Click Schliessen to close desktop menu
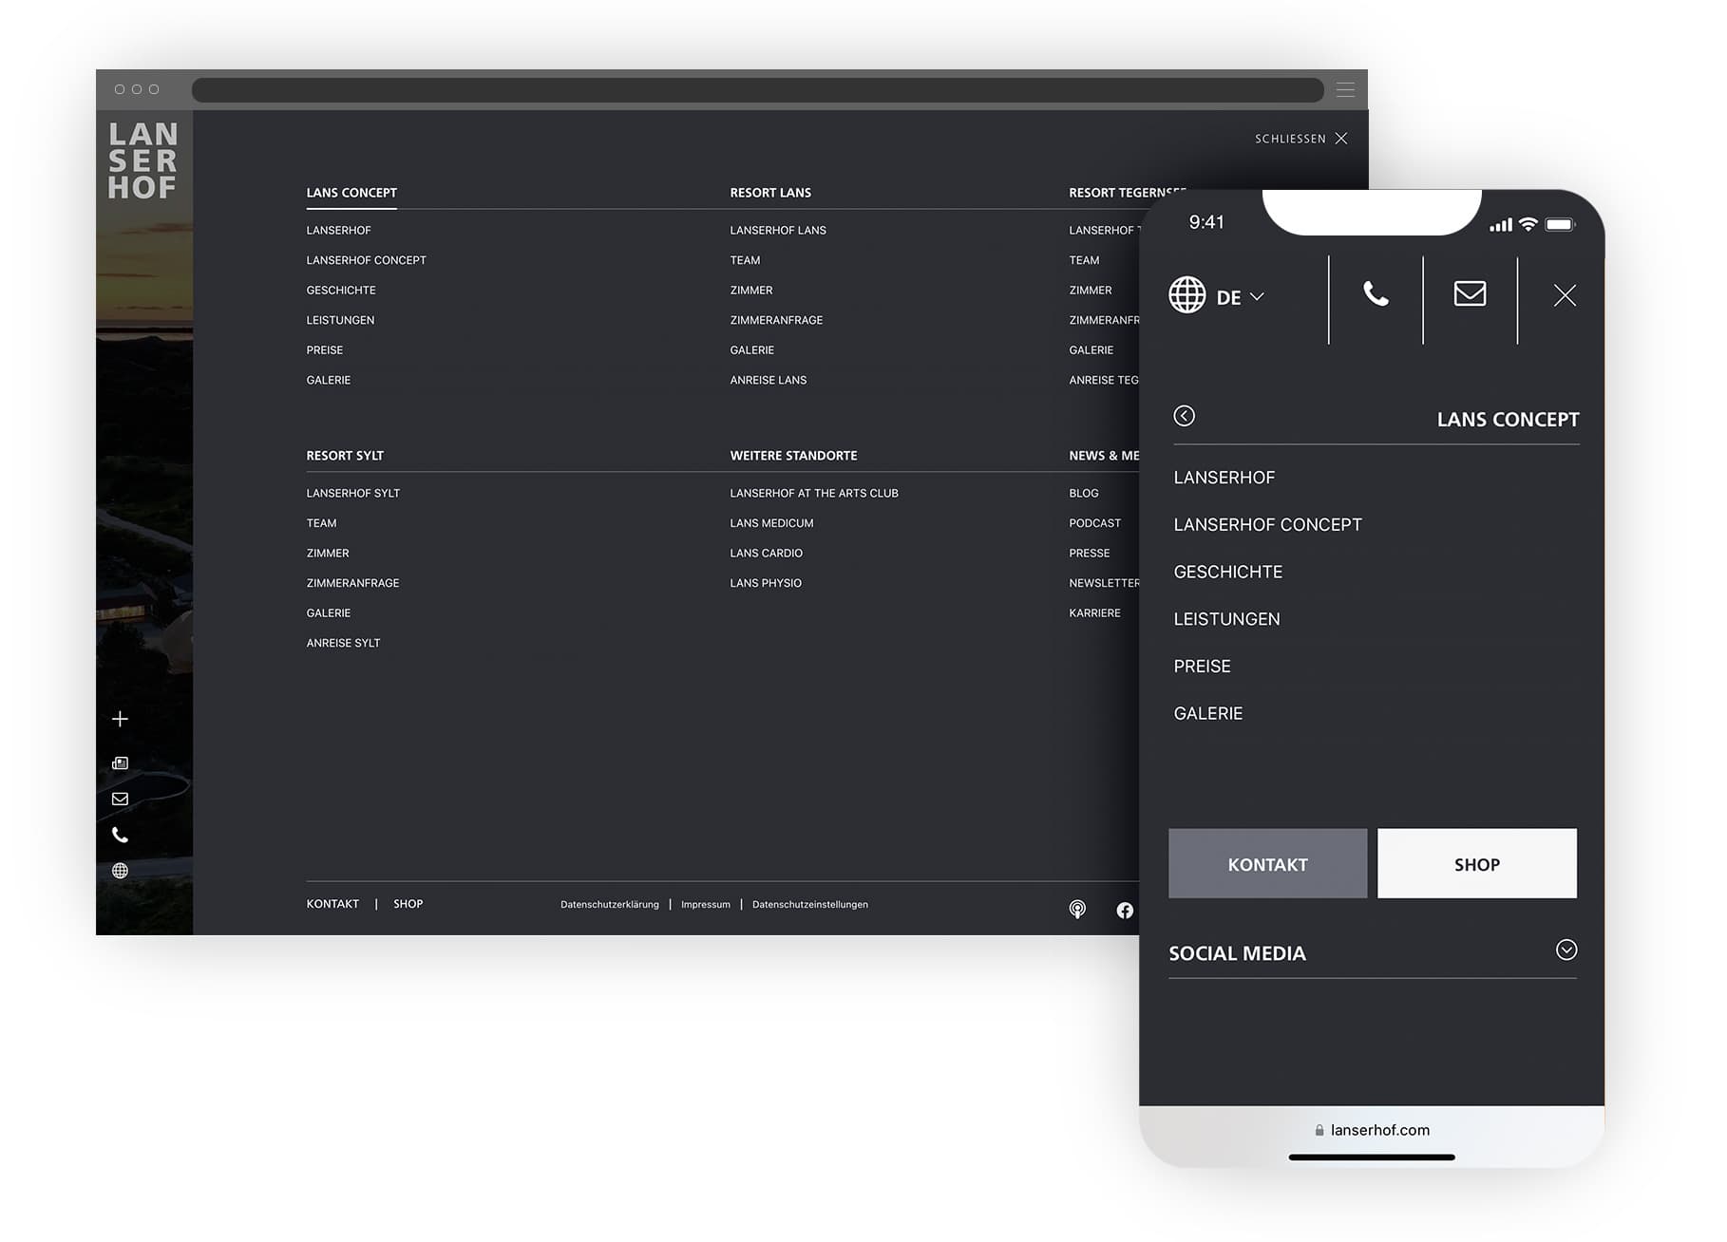 pos(1300,139)
